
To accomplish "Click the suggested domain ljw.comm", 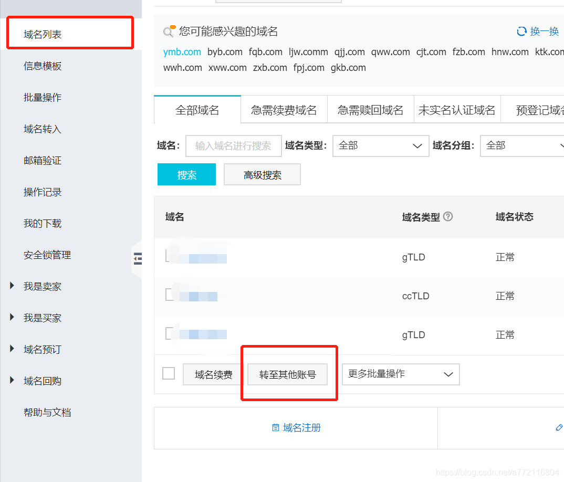I will click(x=308, y=52).
